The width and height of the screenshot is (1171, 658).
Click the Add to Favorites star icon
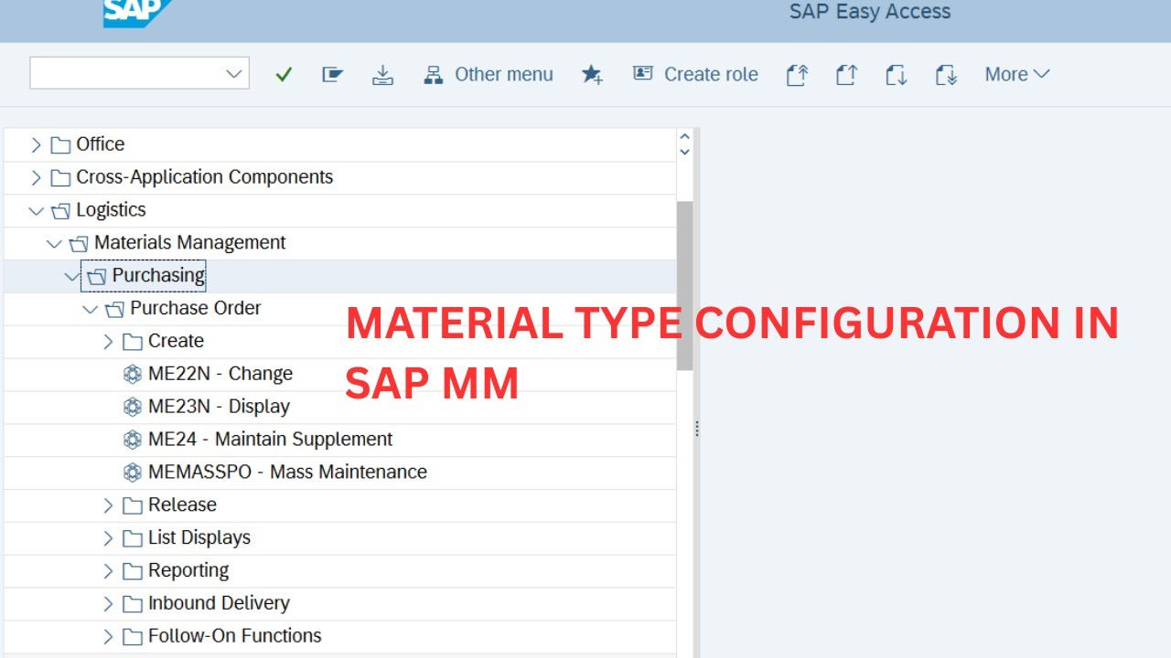click(x=592, y=75)
